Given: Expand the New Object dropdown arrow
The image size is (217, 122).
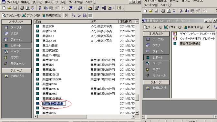Looking at the screenshot, I should 113,8.
